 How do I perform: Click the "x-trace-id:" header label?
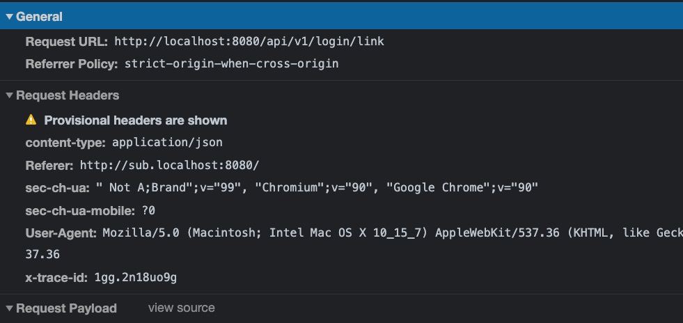(x=57, y=278)
